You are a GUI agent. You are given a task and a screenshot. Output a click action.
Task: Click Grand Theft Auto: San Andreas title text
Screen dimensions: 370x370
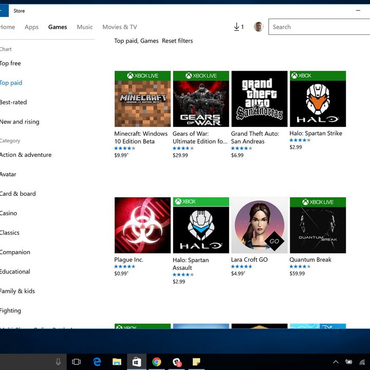[255, 137]
